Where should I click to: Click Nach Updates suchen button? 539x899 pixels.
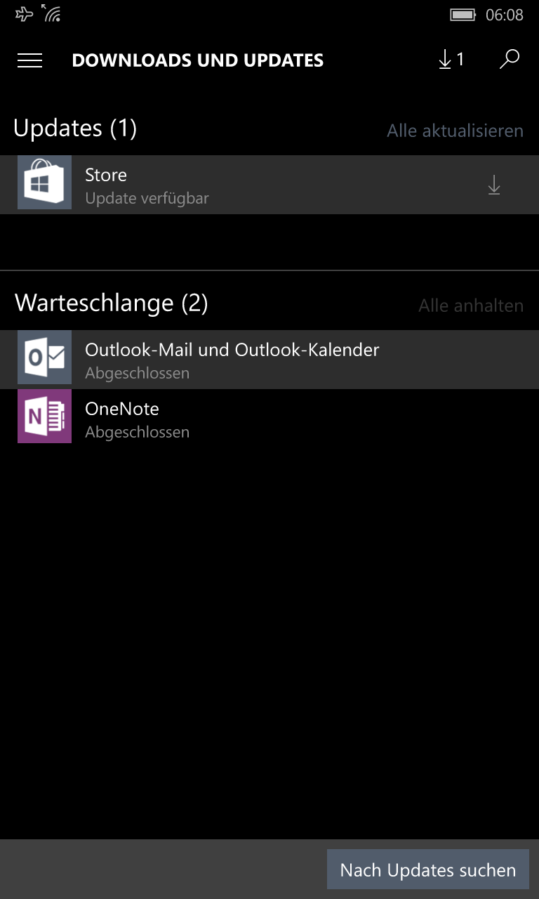coord(427,870)
